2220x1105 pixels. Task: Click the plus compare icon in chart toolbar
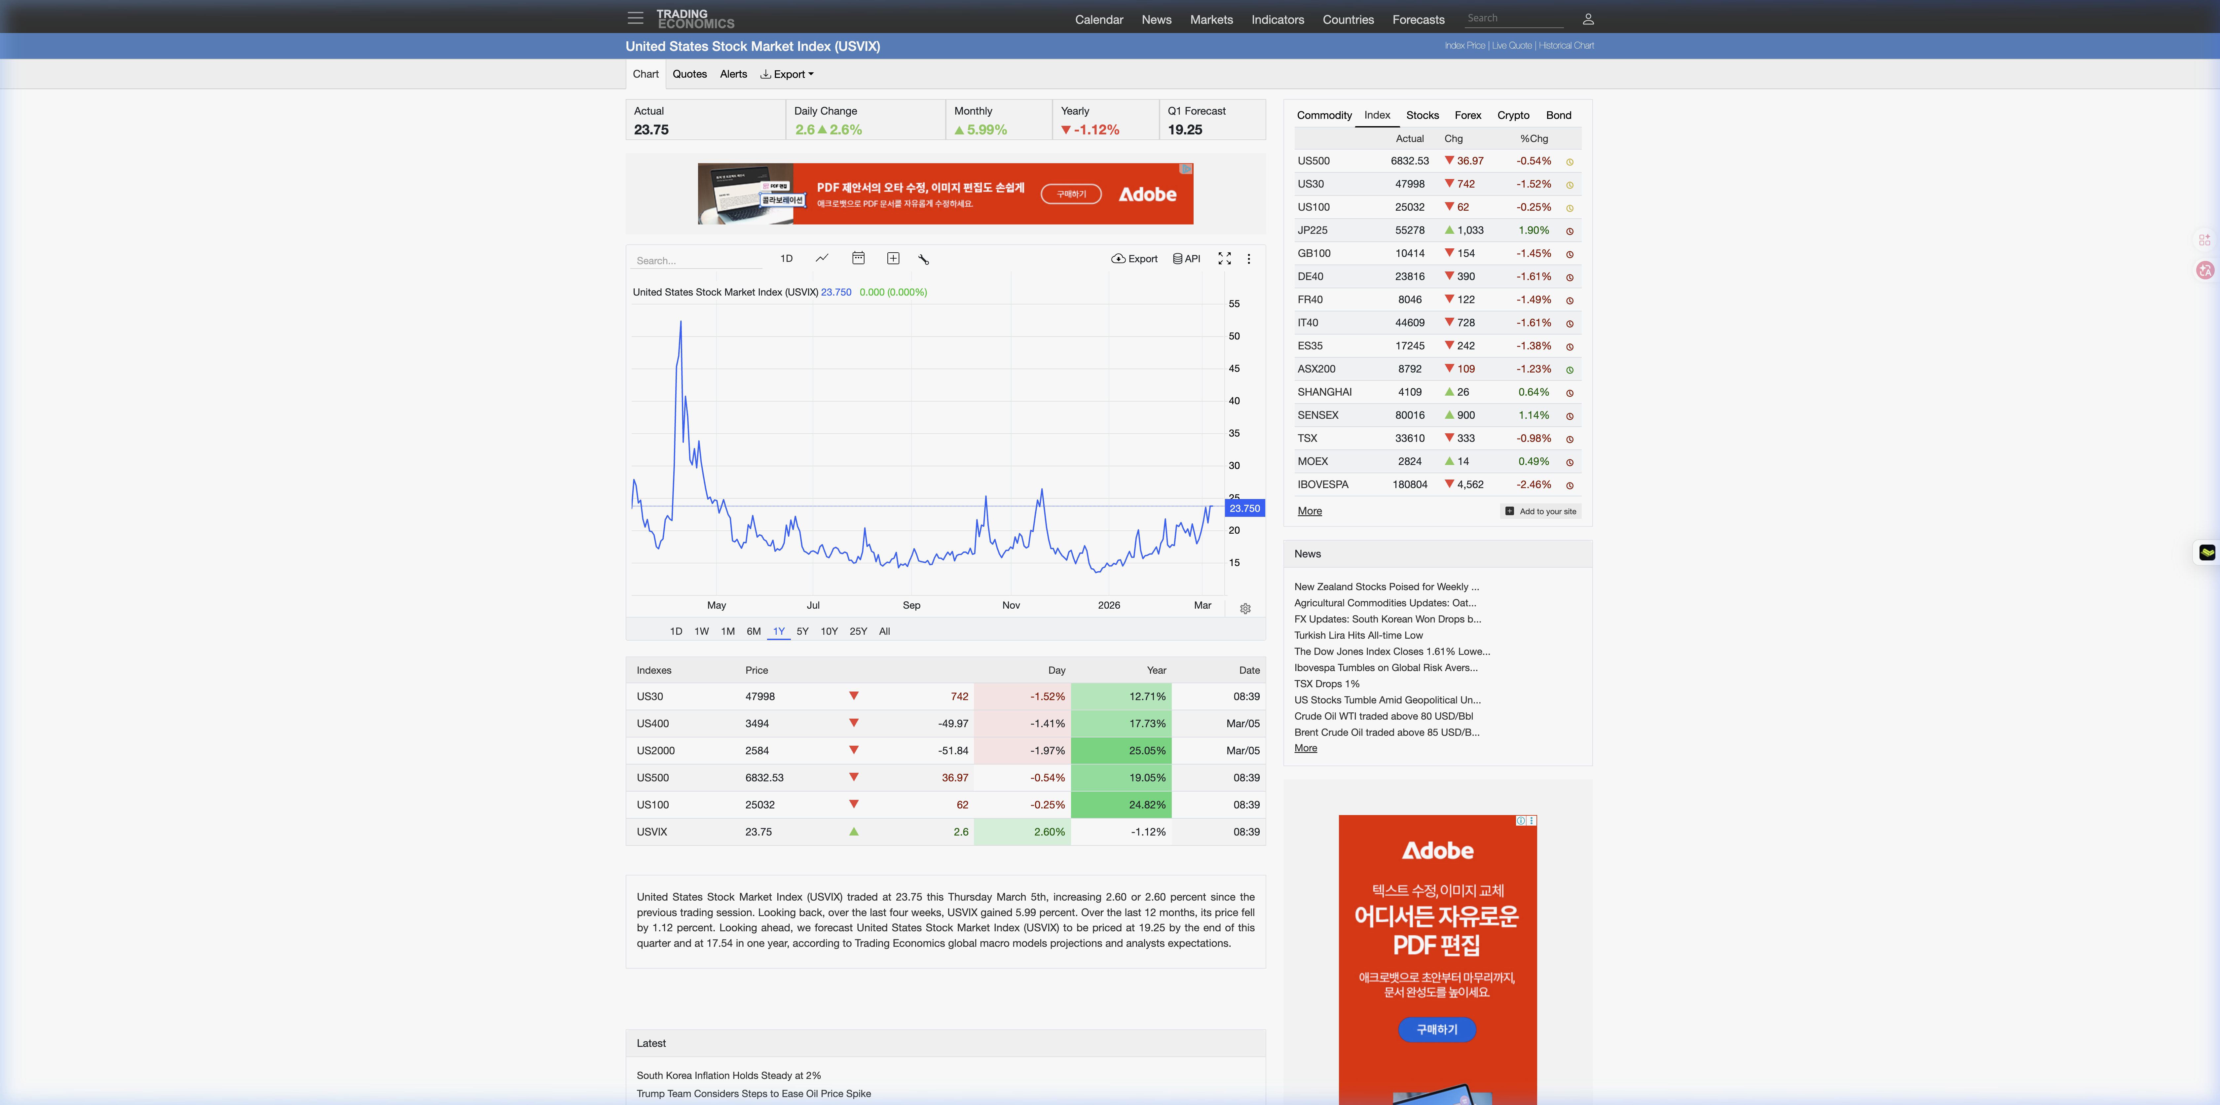pos(893,258)
